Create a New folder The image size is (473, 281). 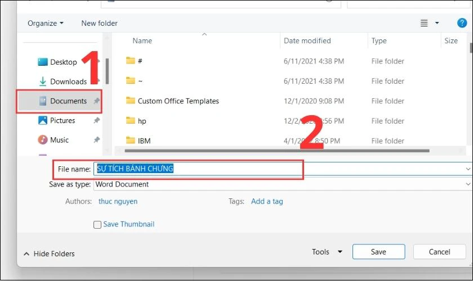pos(99,23)
